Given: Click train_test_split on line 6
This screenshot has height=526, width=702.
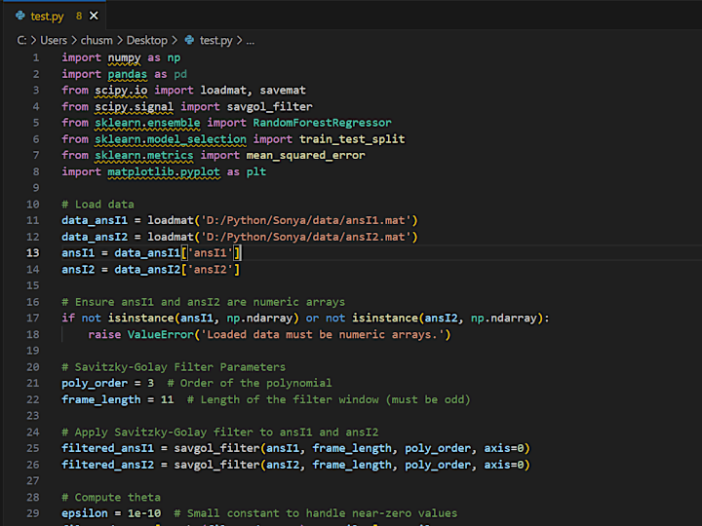Looking at the screenshot, I should click(x=352, y=139).
